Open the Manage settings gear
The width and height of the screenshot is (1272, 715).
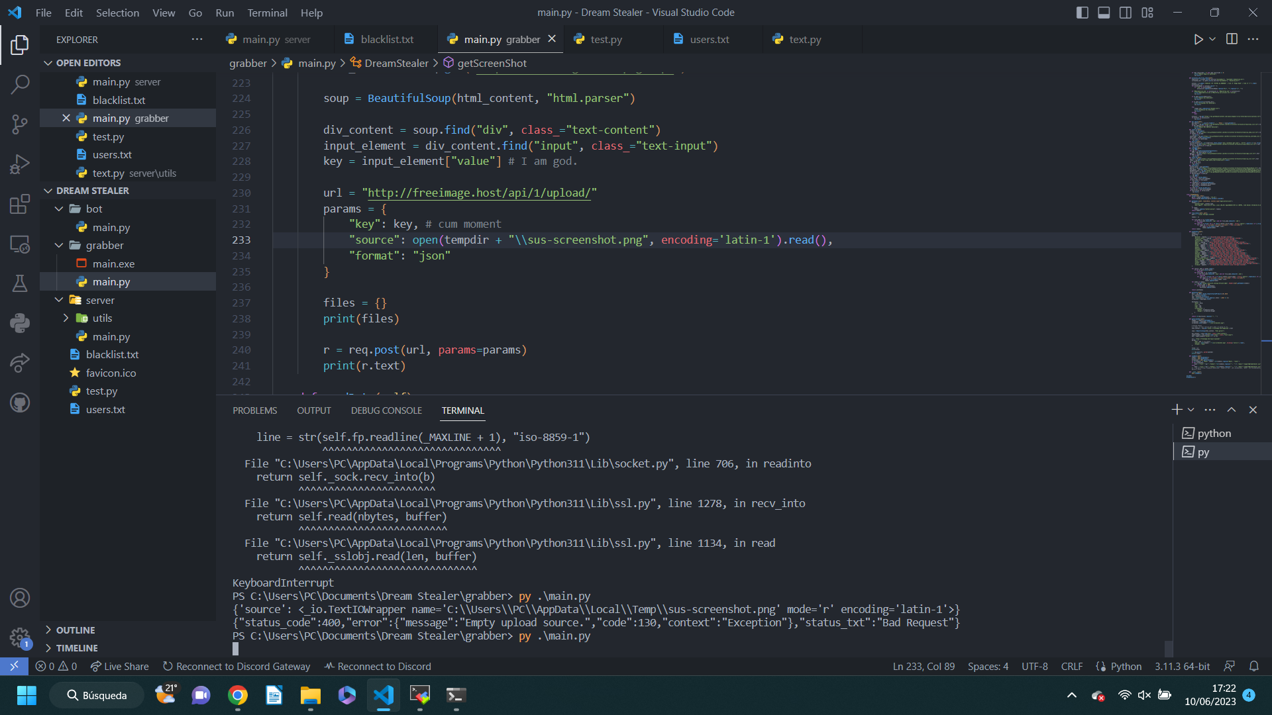click(x=20, y=638)
